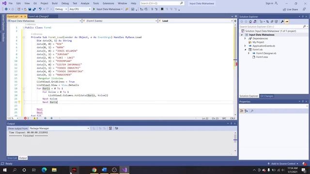This screenshot has width=310, height=174.
Task: Start debugging with green play icon
Action: tap(94, 9)
